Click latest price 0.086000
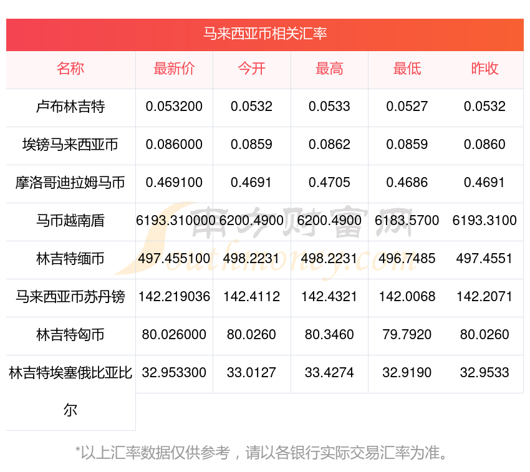This screenshot has width=530, height=472. tap(174, 145)
